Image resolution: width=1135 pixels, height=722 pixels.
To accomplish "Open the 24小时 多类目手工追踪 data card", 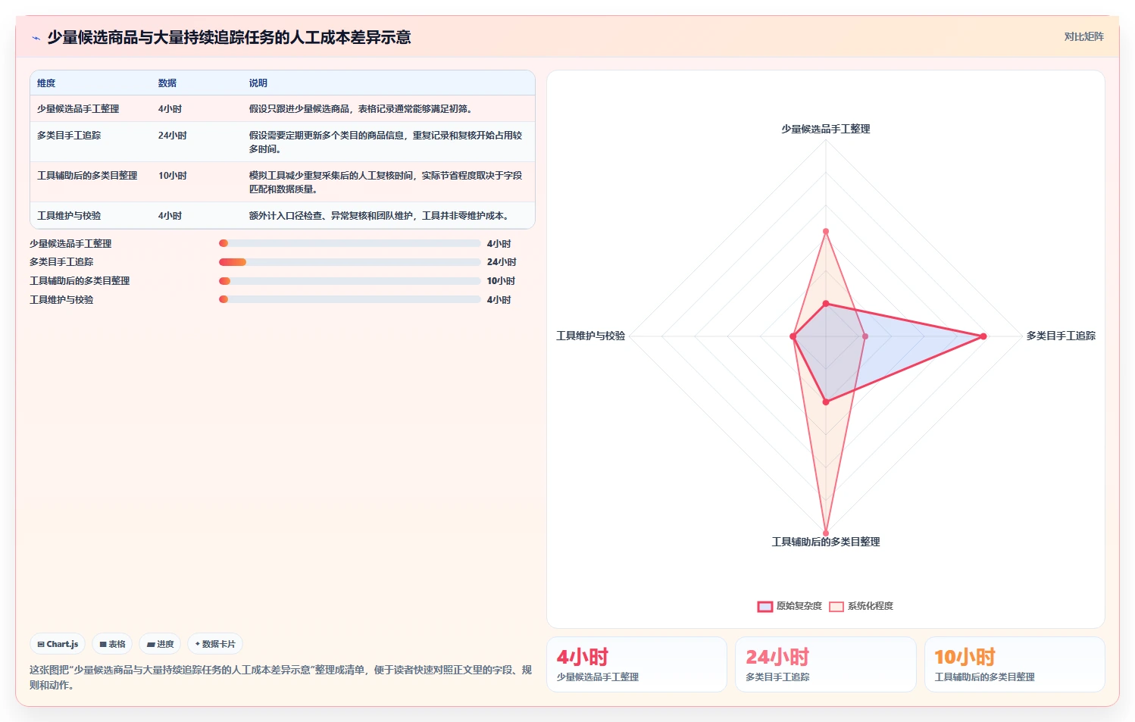I will coord(826,664).
